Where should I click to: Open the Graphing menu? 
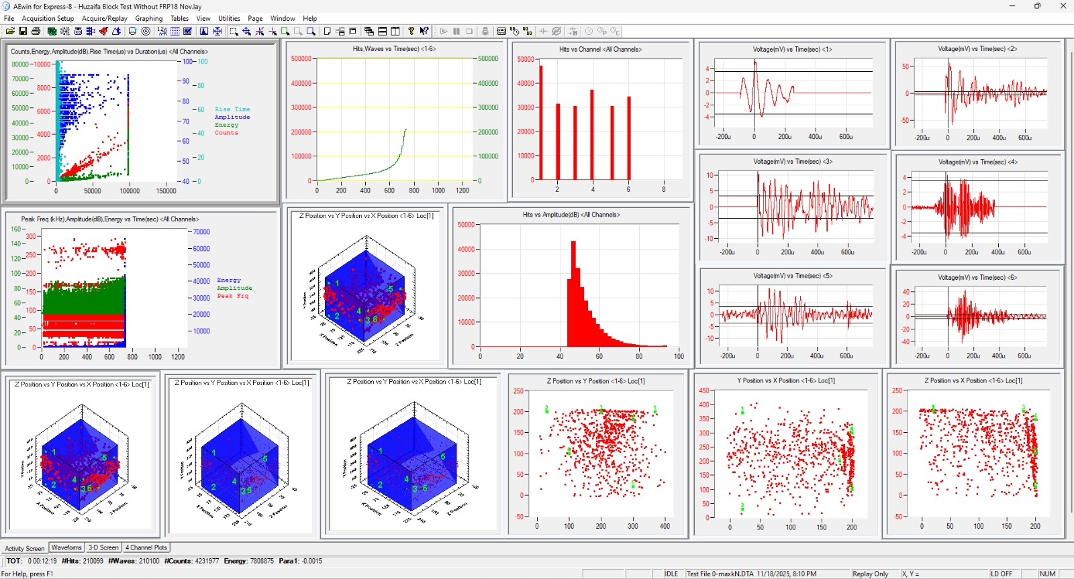[x=149, y=19]
